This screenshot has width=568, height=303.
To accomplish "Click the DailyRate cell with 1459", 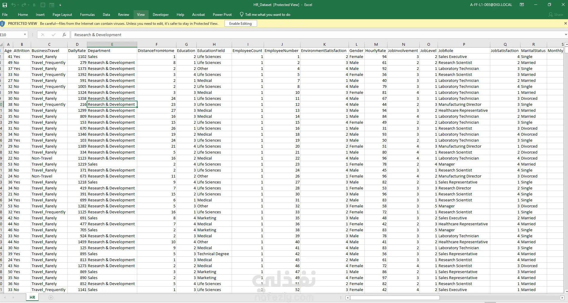I will pos(77,242).
